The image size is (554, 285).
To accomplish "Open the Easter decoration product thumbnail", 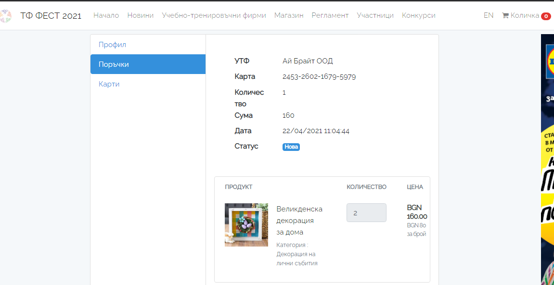I will (x=246, y=225).
